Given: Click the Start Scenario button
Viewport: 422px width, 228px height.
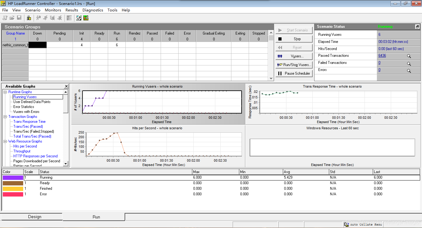Looking at the screenshot, I should pos(294,30).
